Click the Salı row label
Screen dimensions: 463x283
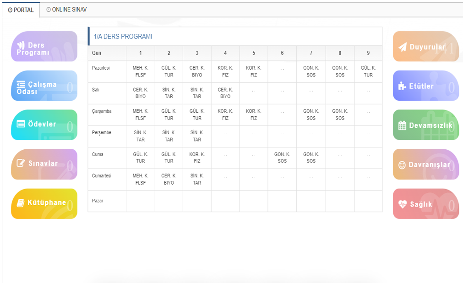96,90
